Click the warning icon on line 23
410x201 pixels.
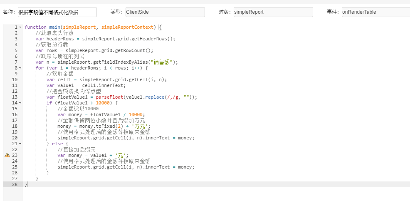click(7, 155)
